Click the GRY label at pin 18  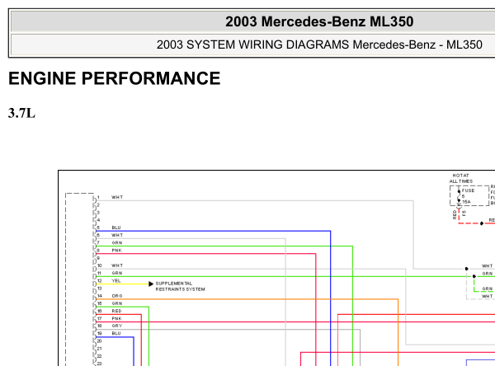(x=117, y=326)
